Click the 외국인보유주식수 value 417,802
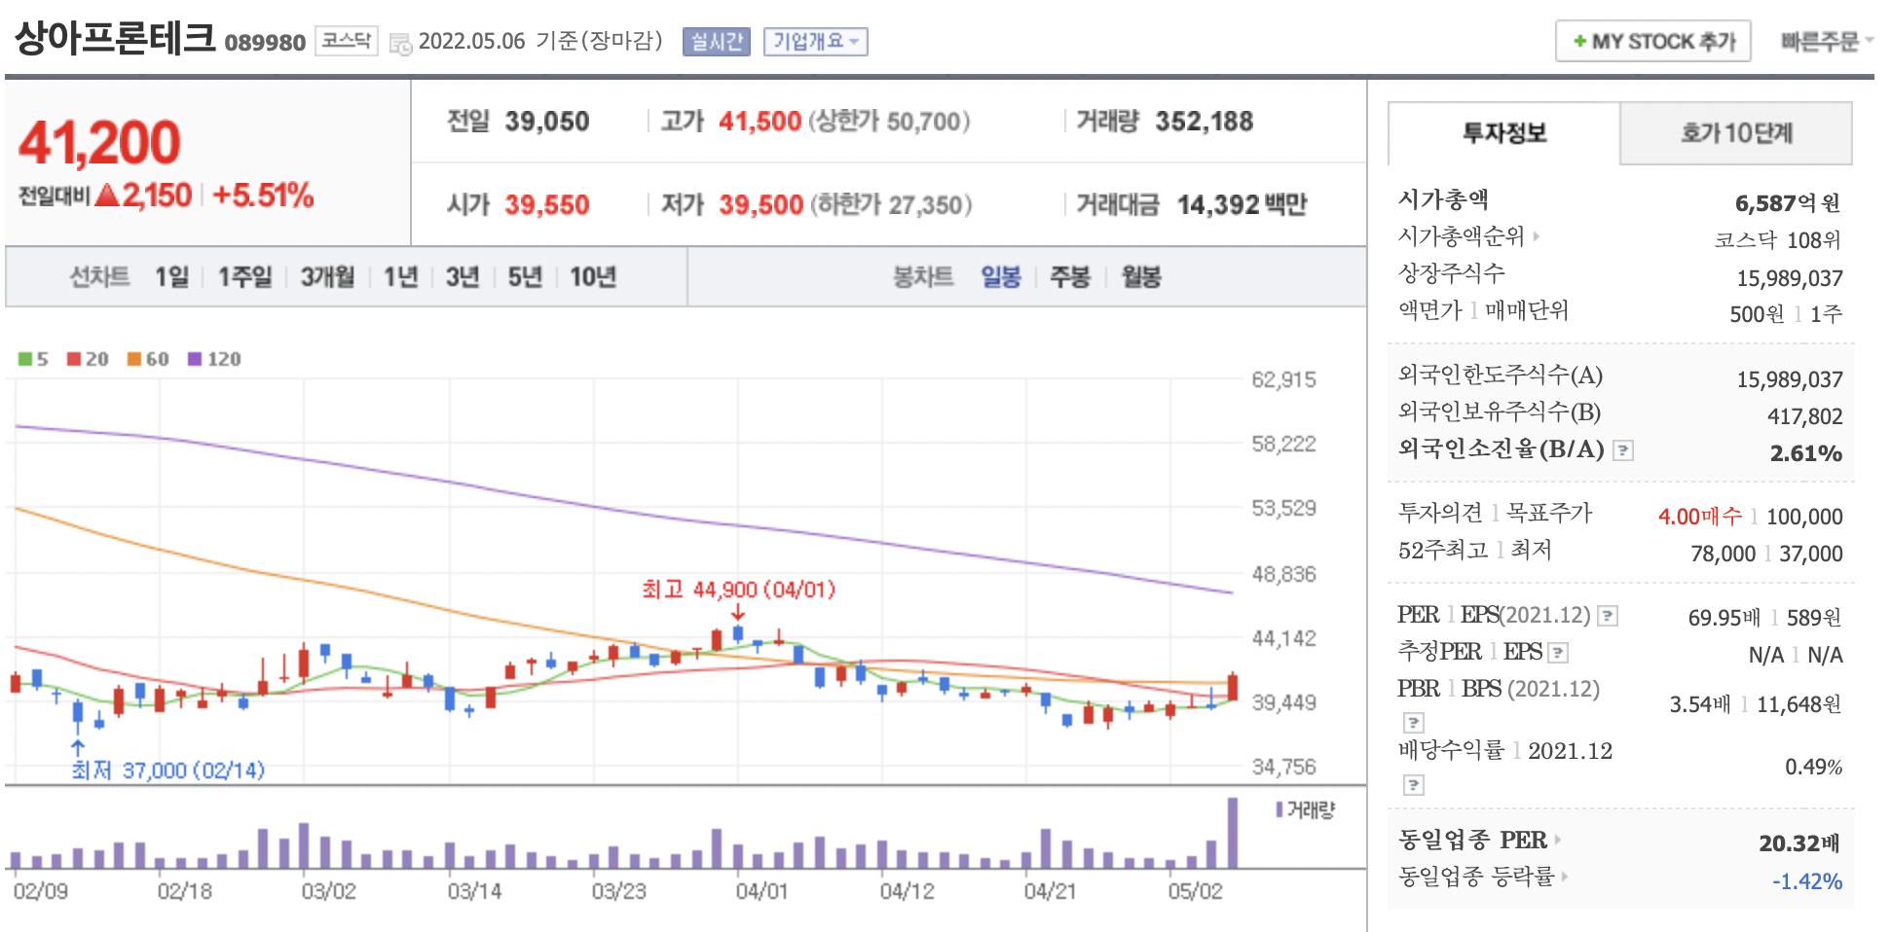Screen dimensions: 1891x932 pos(1805,417)
